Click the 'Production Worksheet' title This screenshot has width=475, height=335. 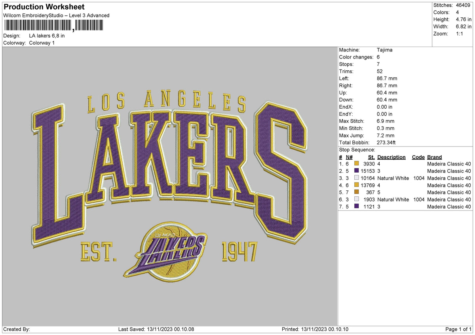pyautogui.click(x=44, y=7)
